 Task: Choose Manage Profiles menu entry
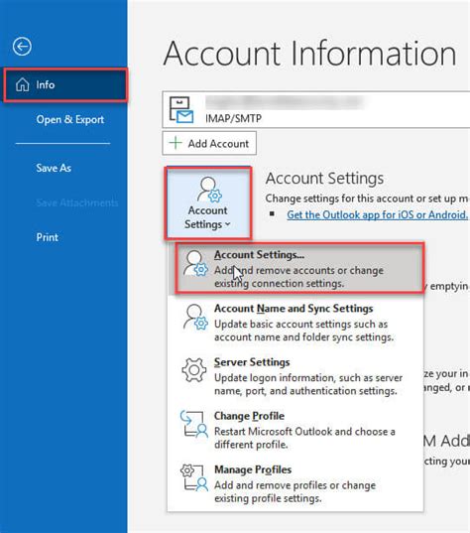295,483
